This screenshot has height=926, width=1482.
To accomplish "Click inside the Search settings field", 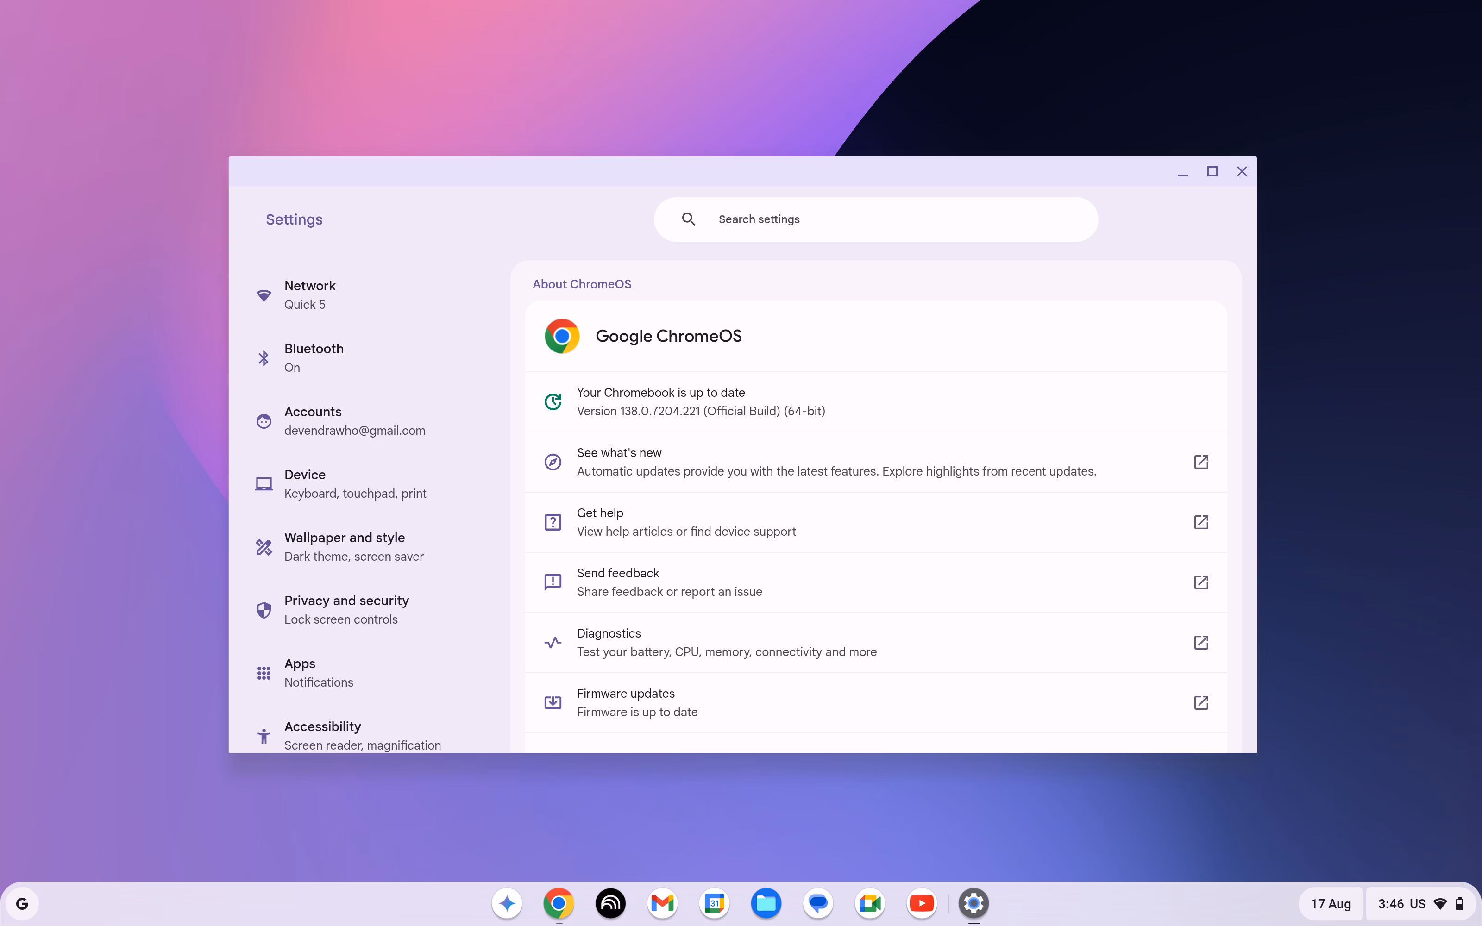I will point(876,219).
